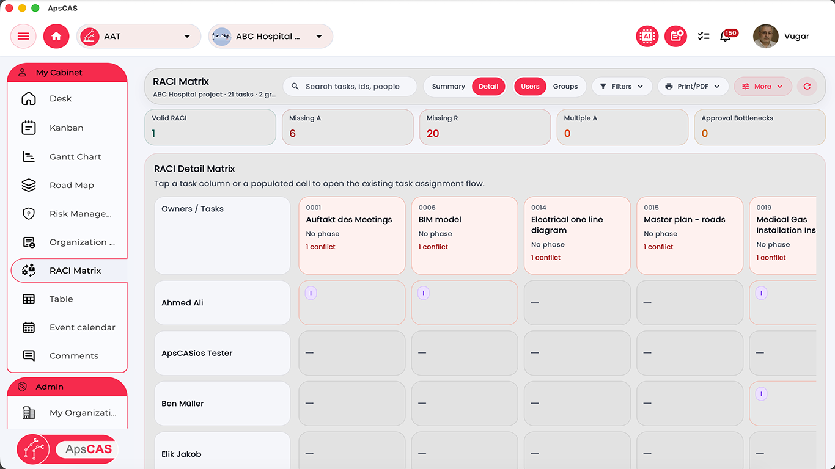Click the Missing R conflicts card
This screenshot has height=469, width=835.
tap(485, 127)
